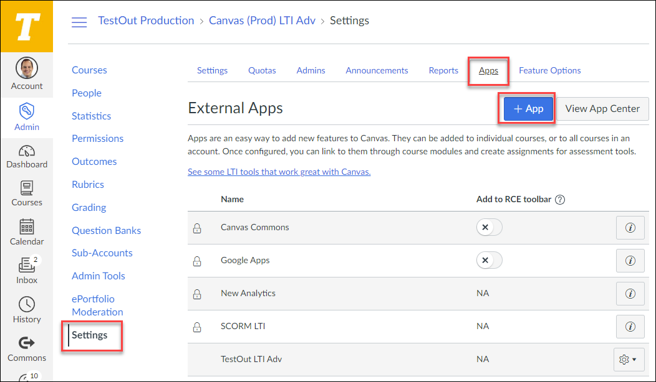Click the + App button
The image size is (656, 382).
(x=528, y=109)
